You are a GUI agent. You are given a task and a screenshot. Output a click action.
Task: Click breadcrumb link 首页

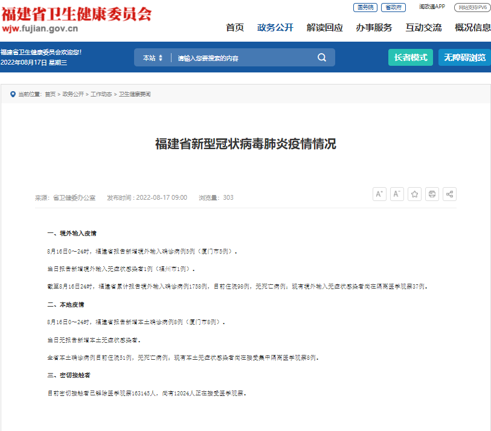click(50, 94)
